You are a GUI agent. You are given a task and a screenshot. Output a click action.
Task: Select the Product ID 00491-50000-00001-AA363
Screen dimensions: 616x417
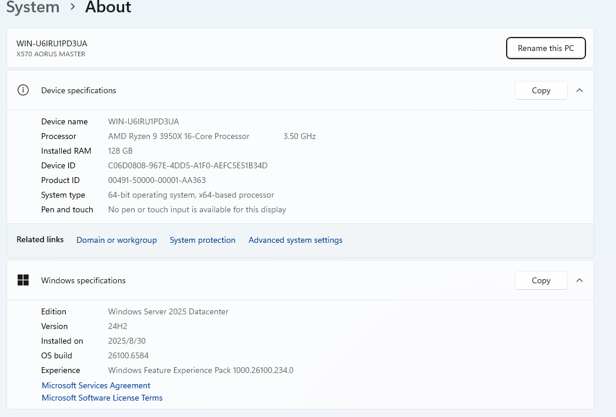tap(157, 180)
